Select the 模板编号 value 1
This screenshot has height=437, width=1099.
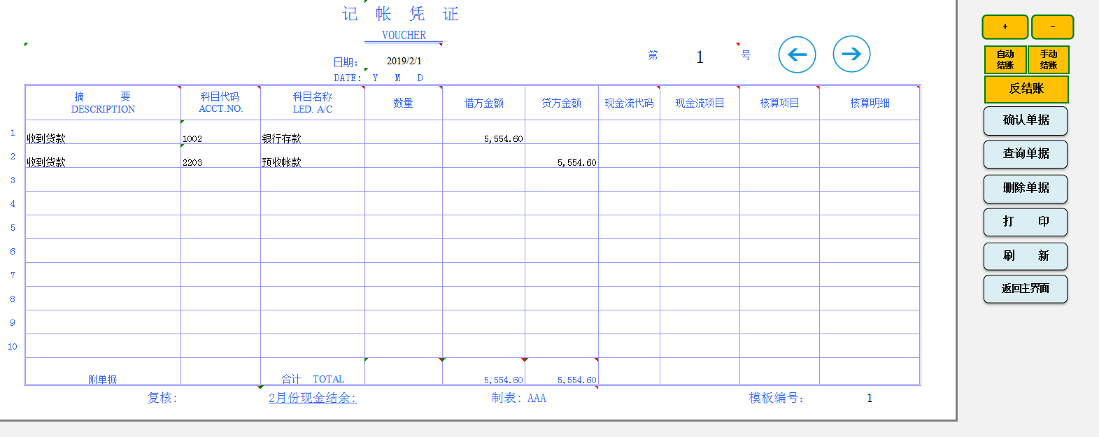click(870, 398)
